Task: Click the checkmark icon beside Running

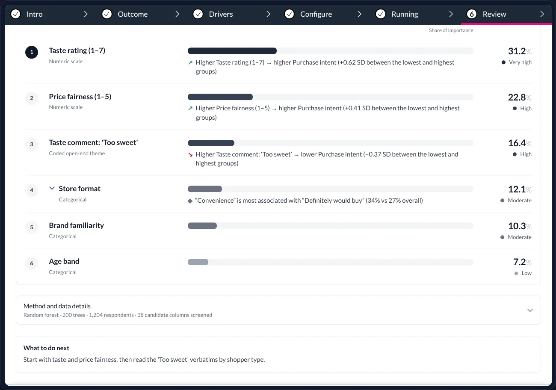Action: point(381,14)
